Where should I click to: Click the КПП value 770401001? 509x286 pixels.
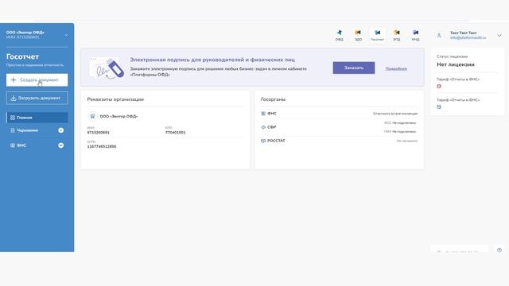click(x=175, y=133)
